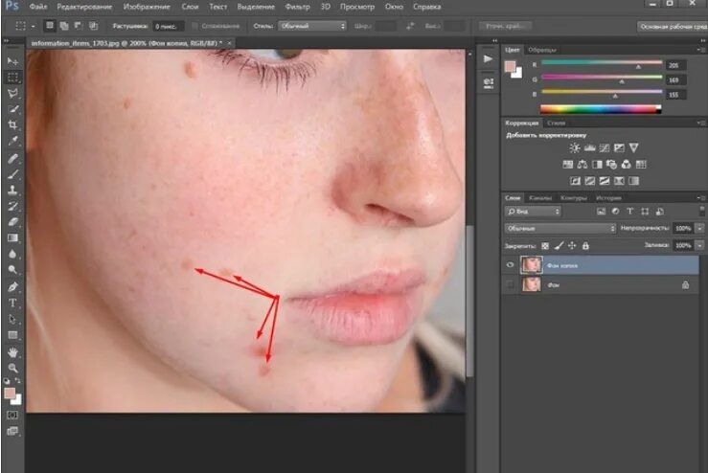Open the Стиль dropdown in options bar
The width and height of the screenshot is (708, 473).
point(312,26)
